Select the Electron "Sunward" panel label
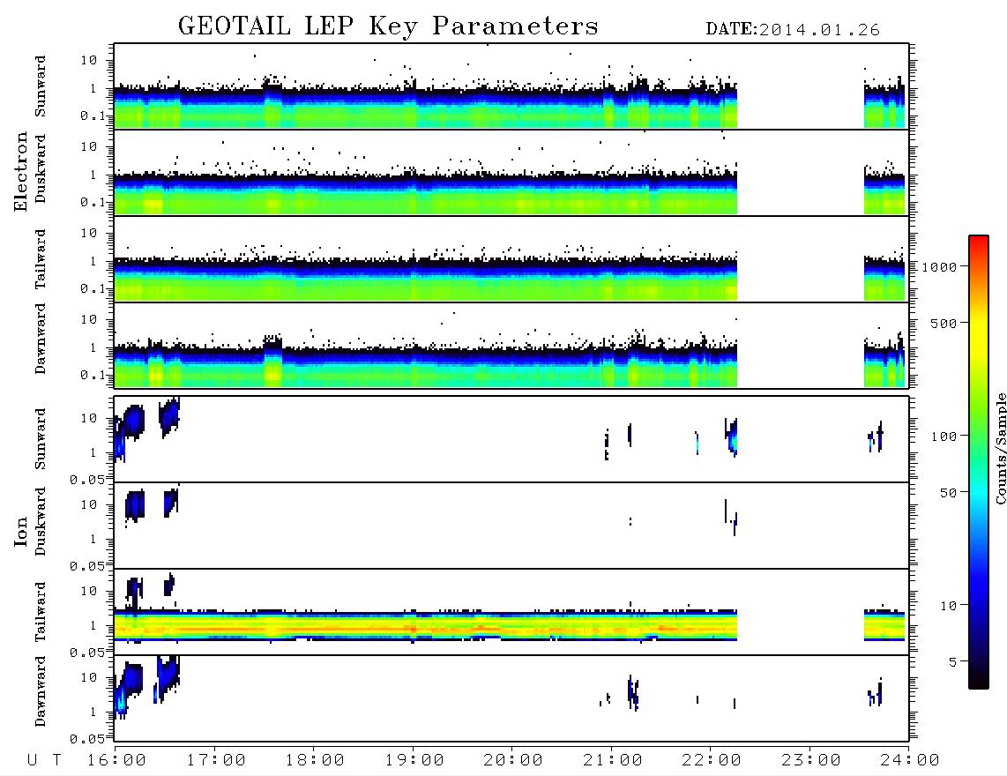Image resolution: width=1007 pixels, height=776 pixels. [41, 86]
